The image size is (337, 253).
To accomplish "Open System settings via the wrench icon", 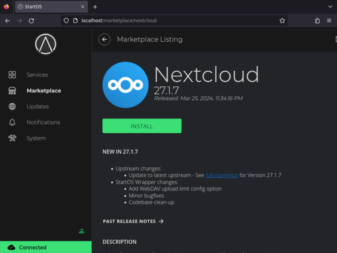I will coord(12,138).
